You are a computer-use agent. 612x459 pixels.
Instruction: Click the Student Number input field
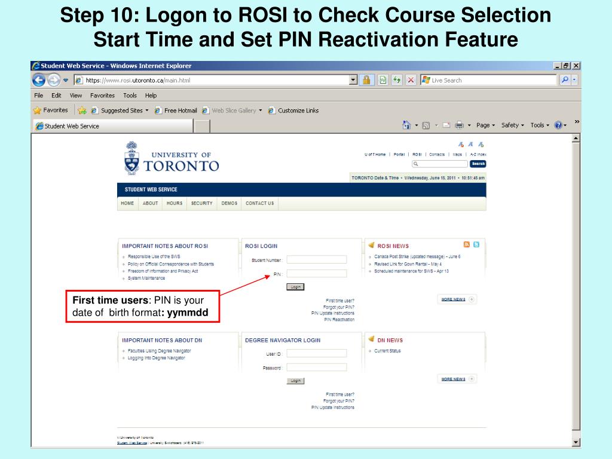[x=317, y=259]
